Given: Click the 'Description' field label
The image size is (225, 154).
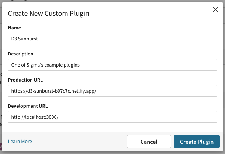Looking at the screenshot, I should pyautogui.click(x=21, y=54).
